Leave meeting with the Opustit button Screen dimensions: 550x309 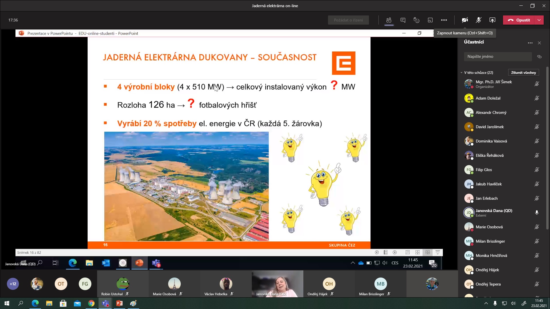click(519, 20)
